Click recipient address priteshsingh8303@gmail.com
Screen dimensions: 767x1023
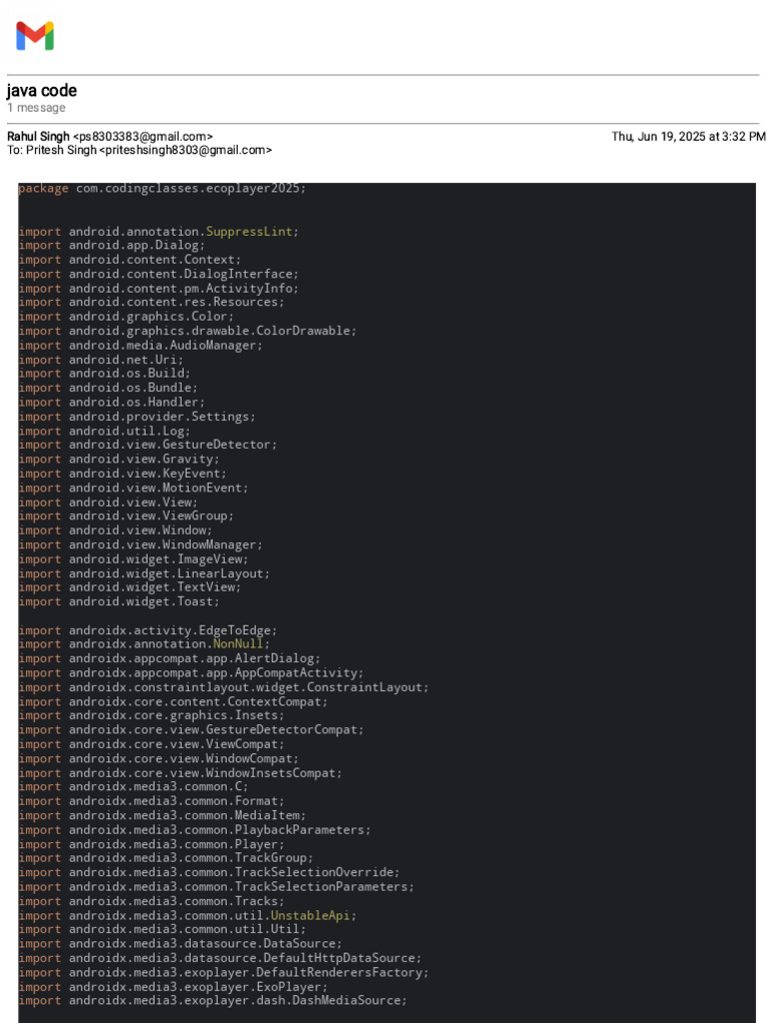click(185, 150)
